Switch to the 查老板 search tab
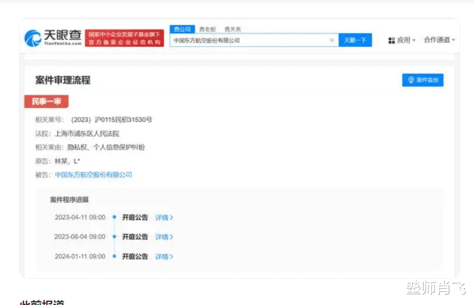Image resolution: width=474 pixels, height=305 pixels. click(208, 29)
